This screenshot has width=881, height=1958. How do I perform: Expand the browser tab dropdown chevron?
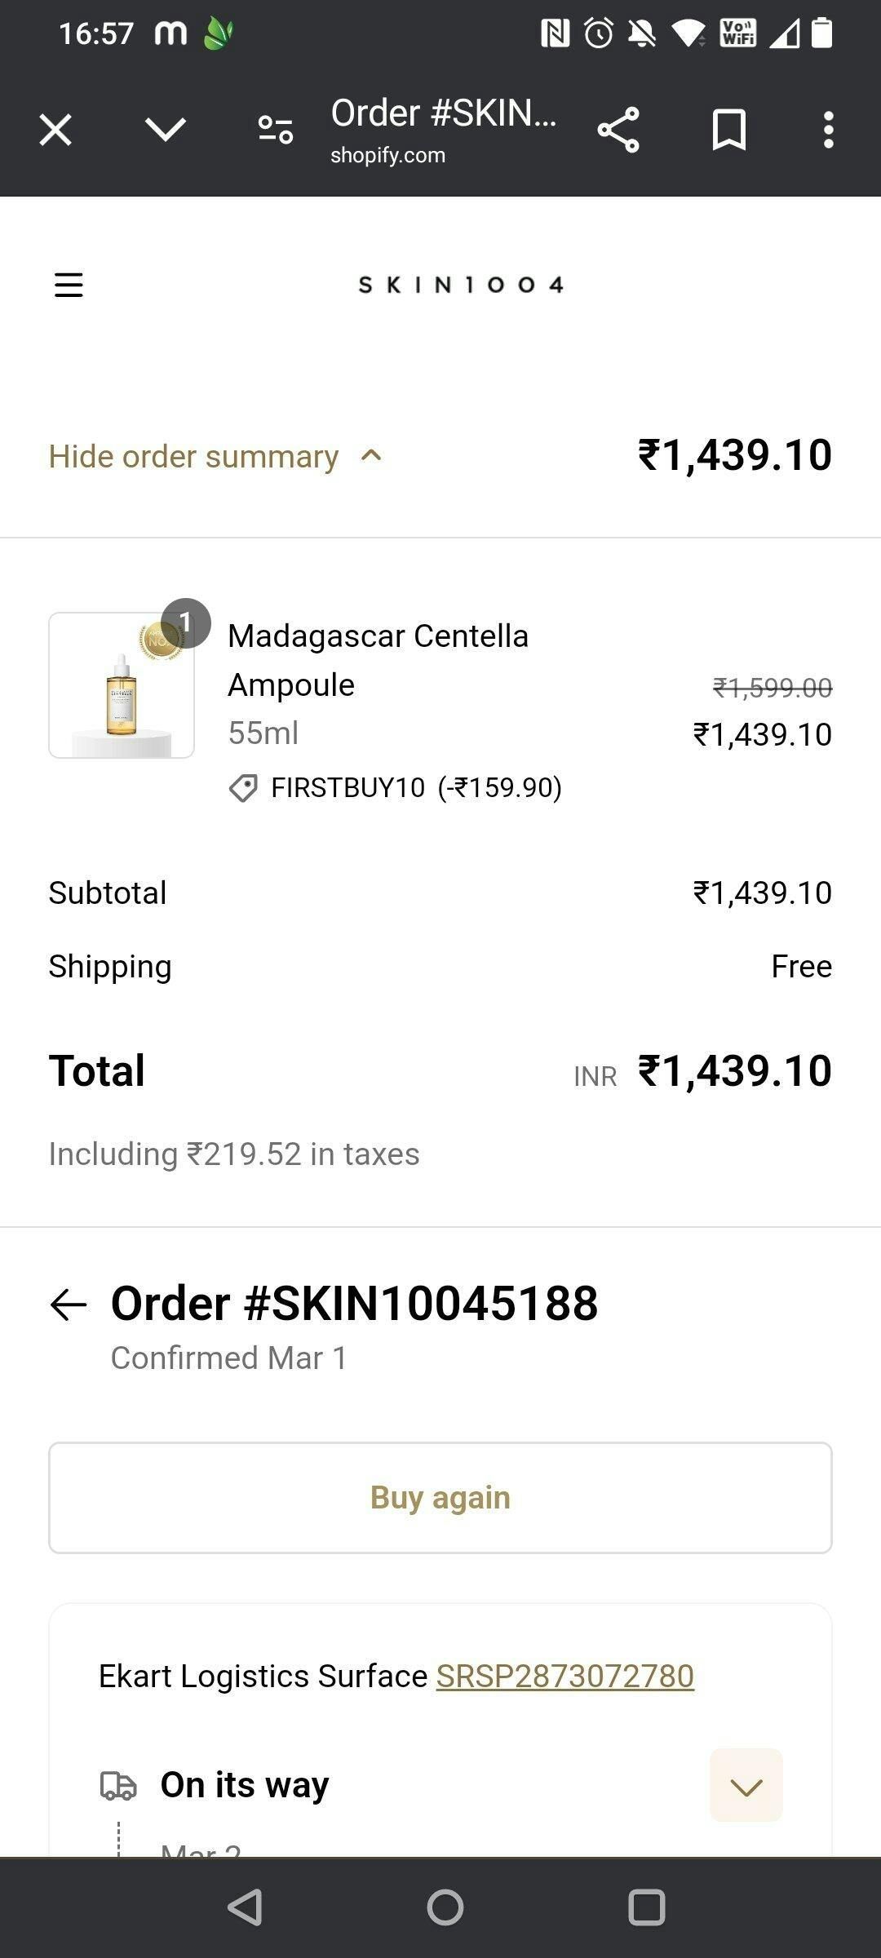click(x=166, y=129)
